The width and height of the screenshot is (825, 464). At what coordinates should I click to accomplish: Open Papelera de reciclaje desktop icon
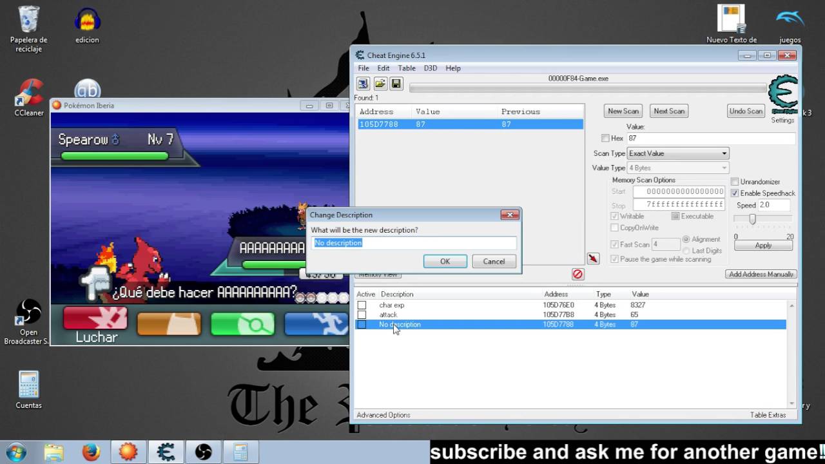click(x=28, y=29)
